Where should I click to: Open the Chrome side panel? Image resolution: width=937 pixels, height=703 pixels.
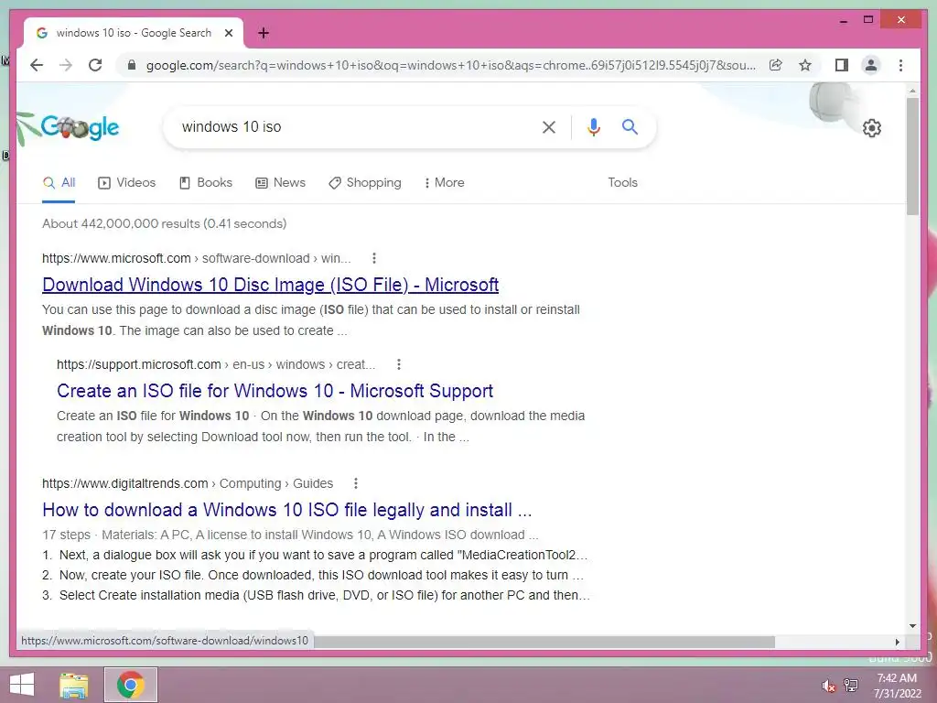(842, 65)
